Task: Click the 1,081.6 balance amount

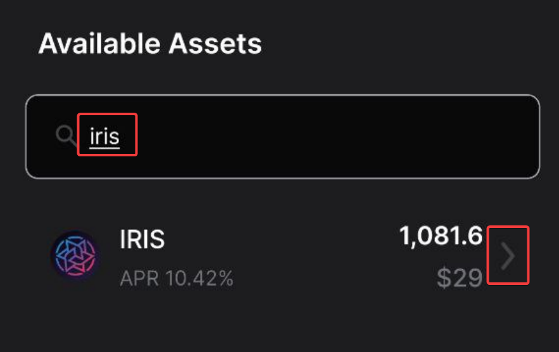Action: pos(441,237)
